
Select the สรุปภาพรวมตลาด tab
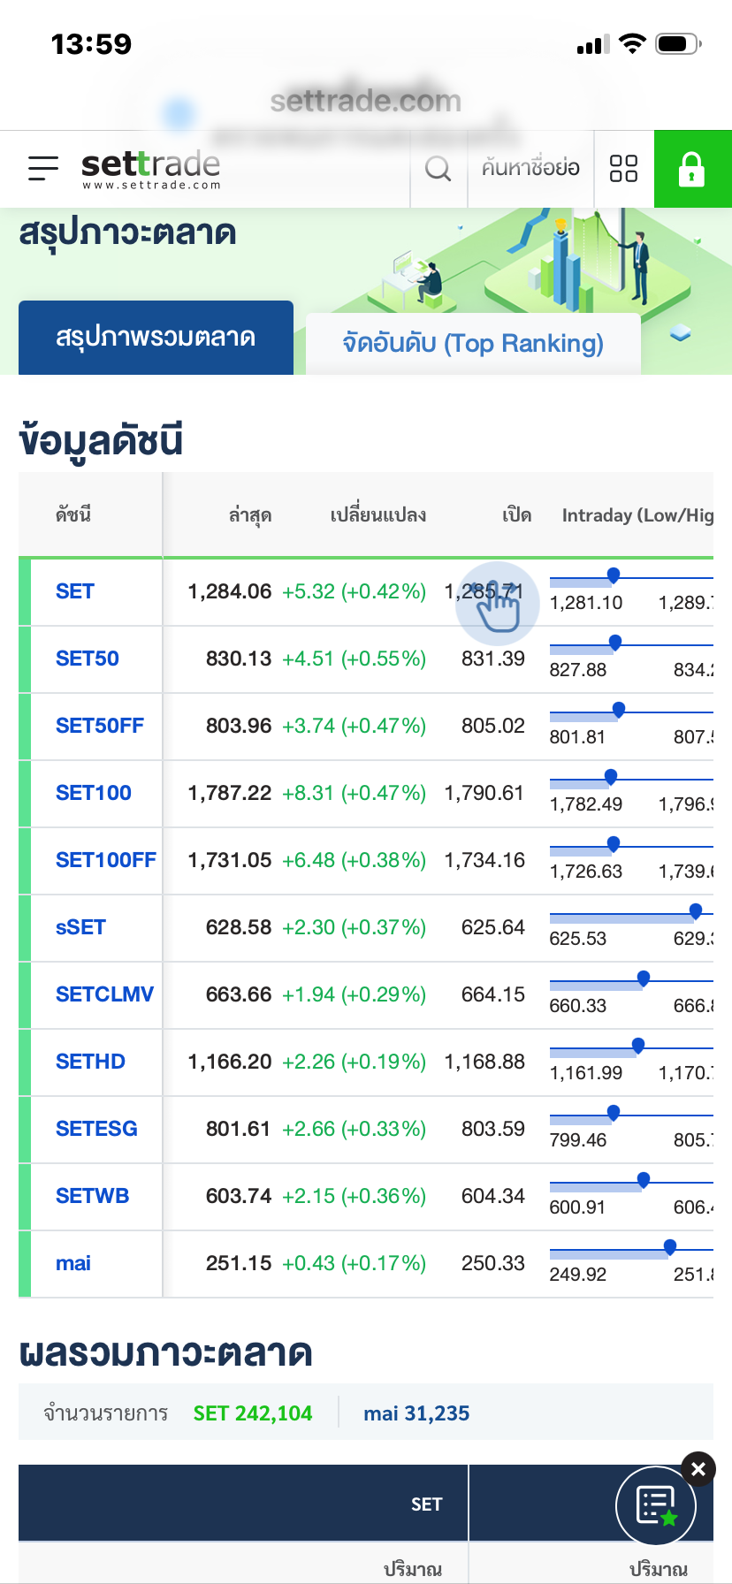point(156,338)
